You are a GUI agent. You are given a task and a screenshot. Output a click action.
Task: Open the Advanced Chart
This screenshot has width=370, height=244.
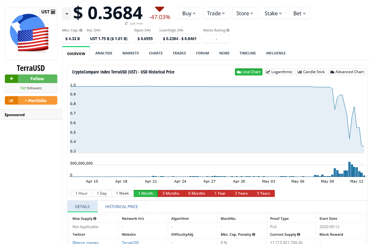(x=347, y=72)
